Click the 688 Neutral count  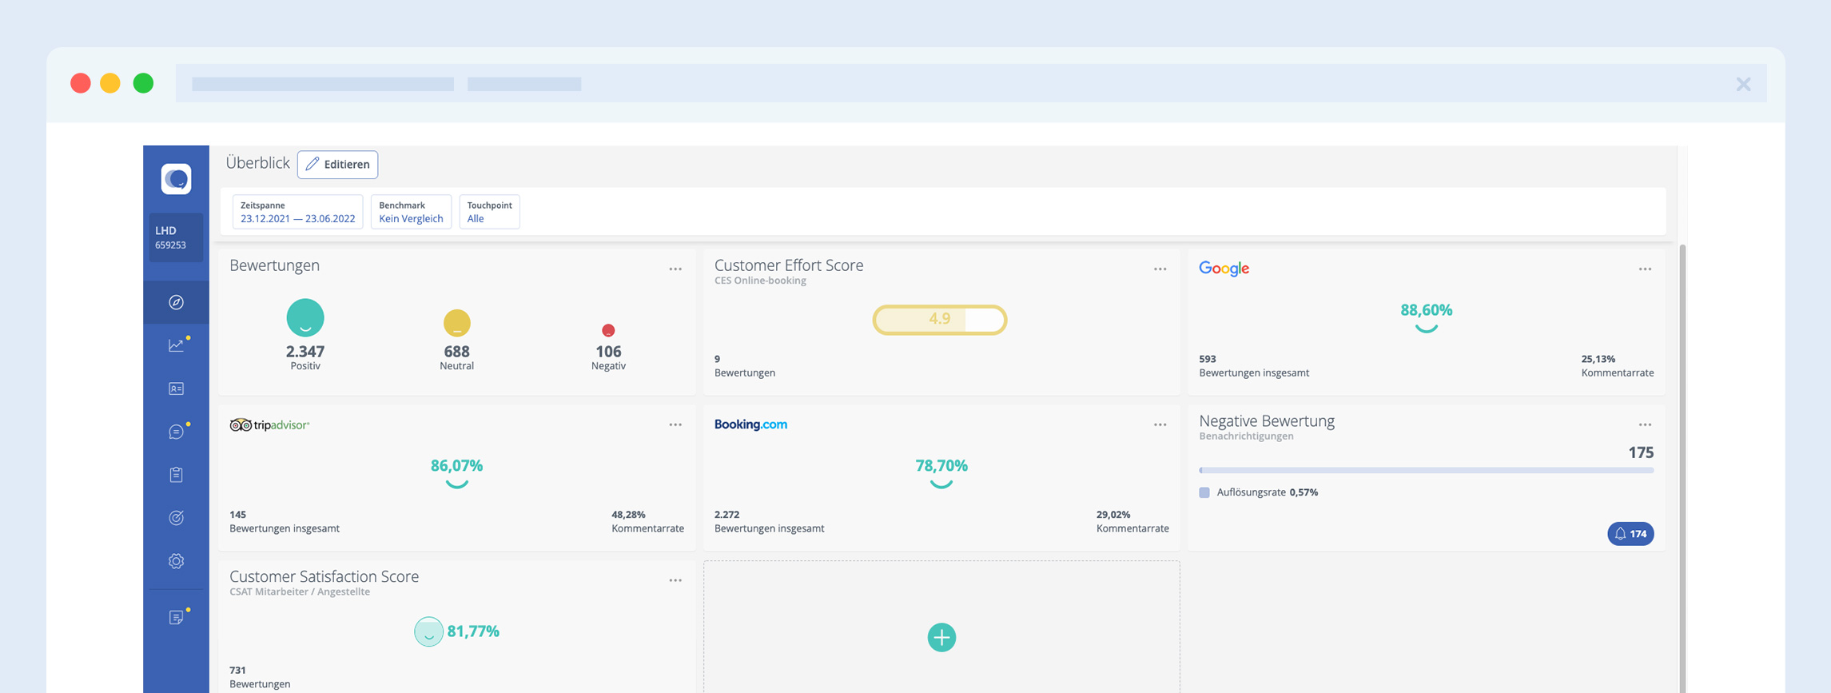(456, 352)
